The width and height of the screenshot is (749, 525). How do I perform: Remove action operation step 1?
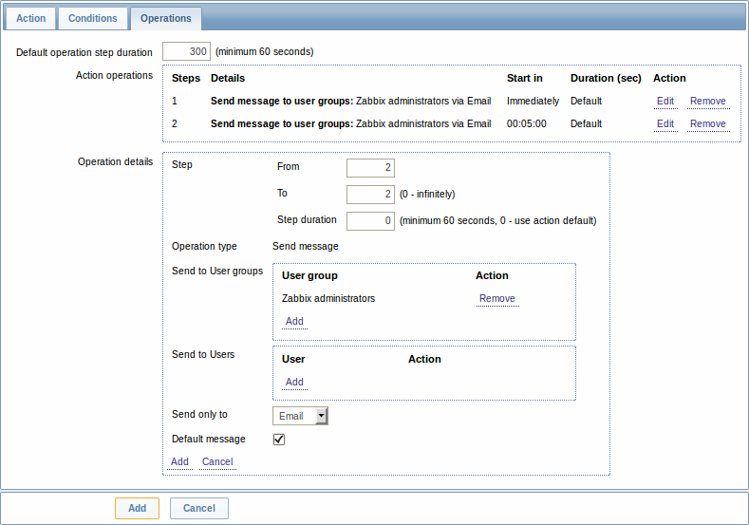(x=707, y=102)
